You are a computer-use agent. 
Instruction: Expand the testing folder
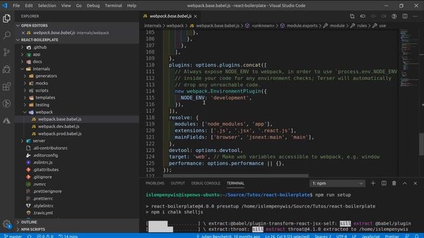coord(77,104)
